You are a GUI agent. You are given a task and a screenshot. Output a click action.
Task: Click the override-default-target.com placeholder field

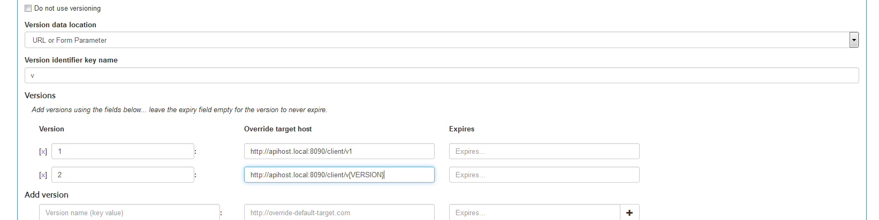point(339,213)
